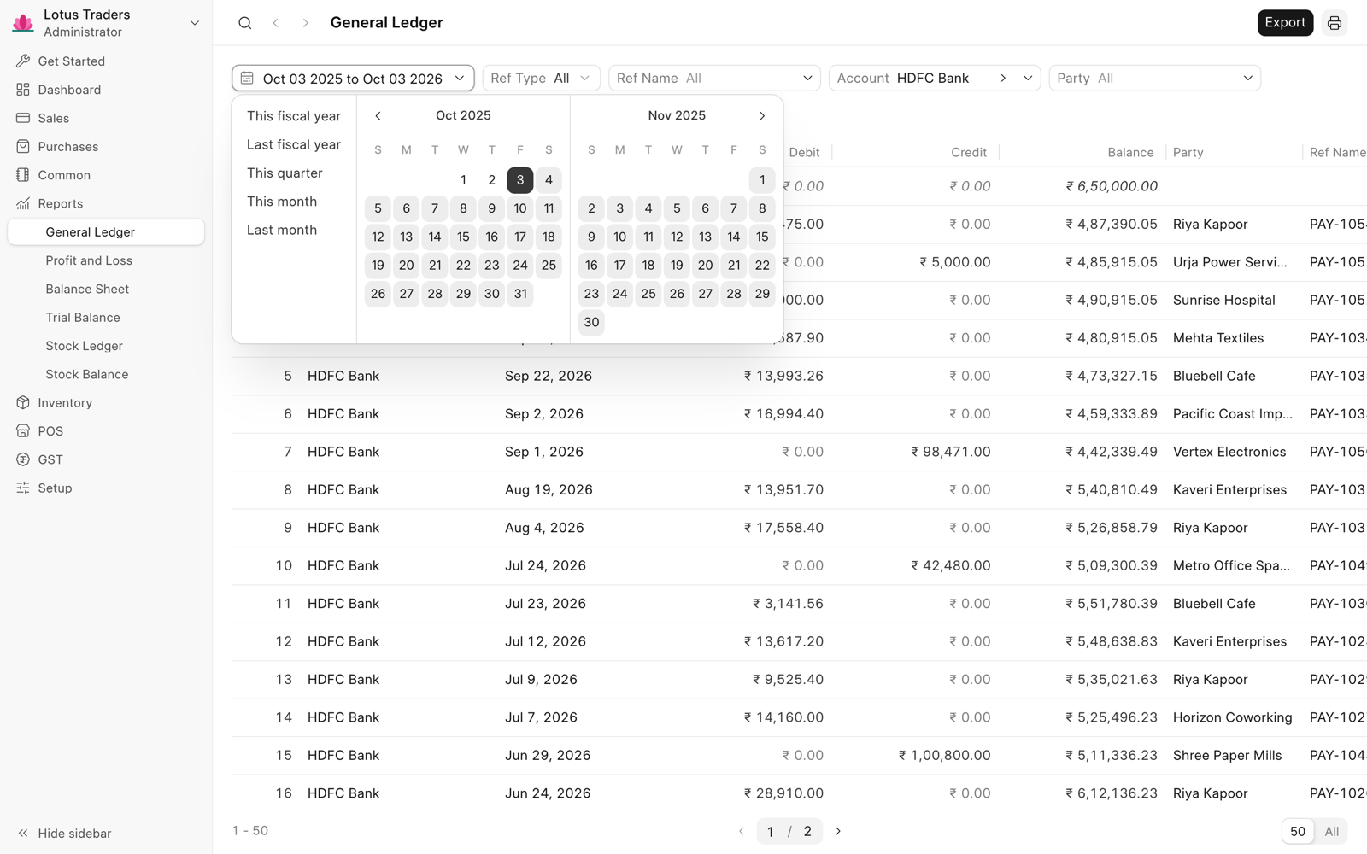Go forward with the right arrow icon
This screenshot has width=1367, height=854.
(305, 23)
